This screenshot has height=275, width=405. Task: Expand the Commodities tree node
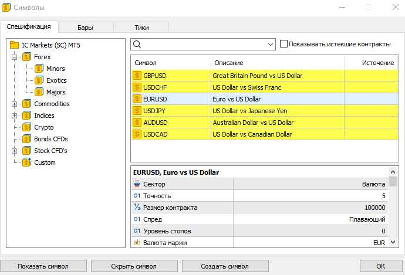pyautogui.click(x=15, y=104)
